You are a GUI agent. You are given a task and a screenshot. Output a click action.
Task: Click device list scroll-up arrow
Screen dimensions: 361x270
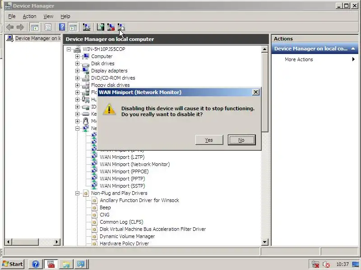pyautogui.click(x=265, y=49)
